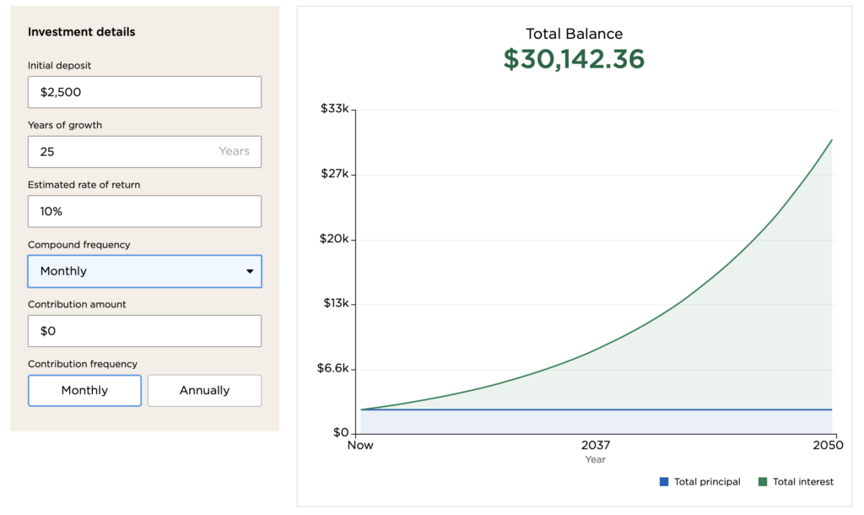
Task: Click the $30,142.36 total balance figure
Action: tap(574, 59)
